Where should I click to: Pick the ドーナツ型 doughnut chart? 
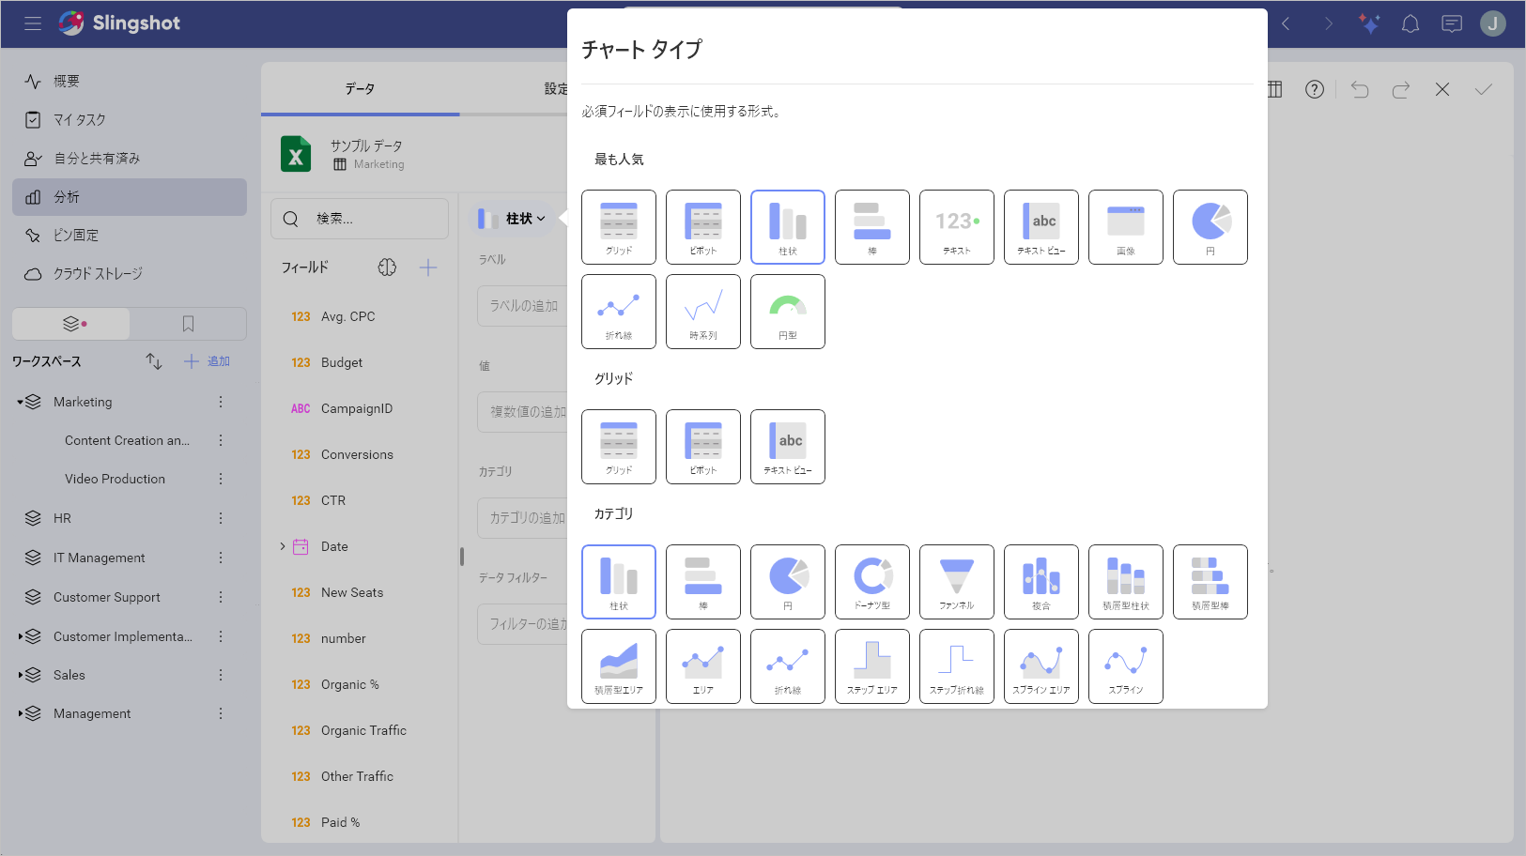(x=872, y=582)
